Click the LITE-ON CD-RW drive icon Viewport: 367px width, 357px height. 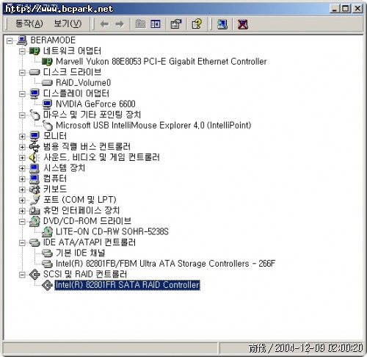point(47,231)
